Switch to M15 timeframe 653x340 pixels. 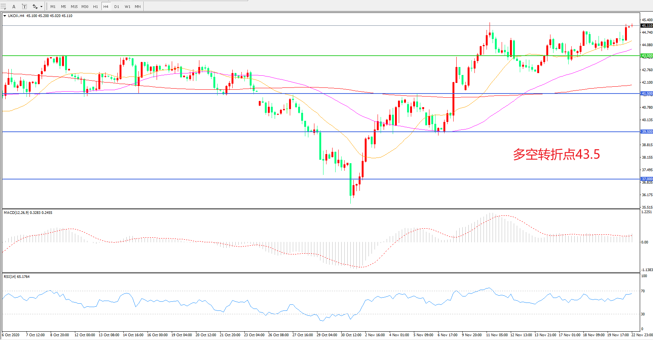(74, 6)
